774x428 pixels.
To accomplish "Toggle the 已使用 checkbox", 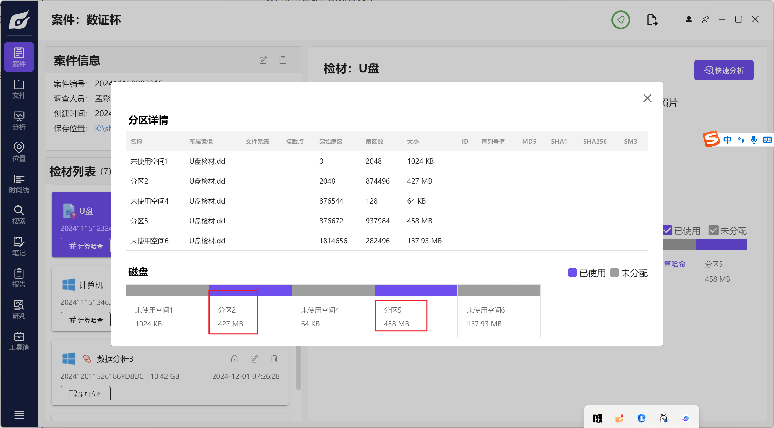I will coord(668,230).
